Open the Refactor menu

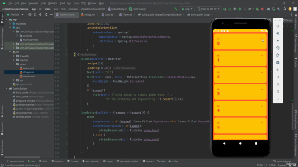53,3
